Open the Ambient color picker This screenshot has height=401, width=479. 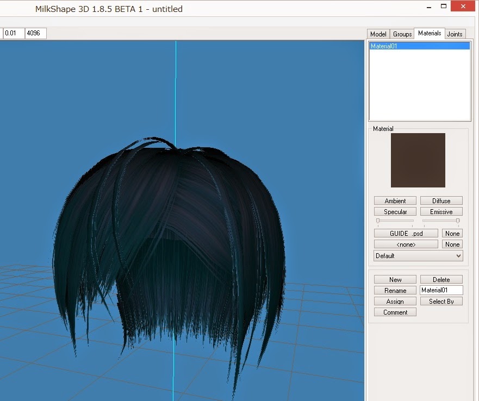(395, 200)
